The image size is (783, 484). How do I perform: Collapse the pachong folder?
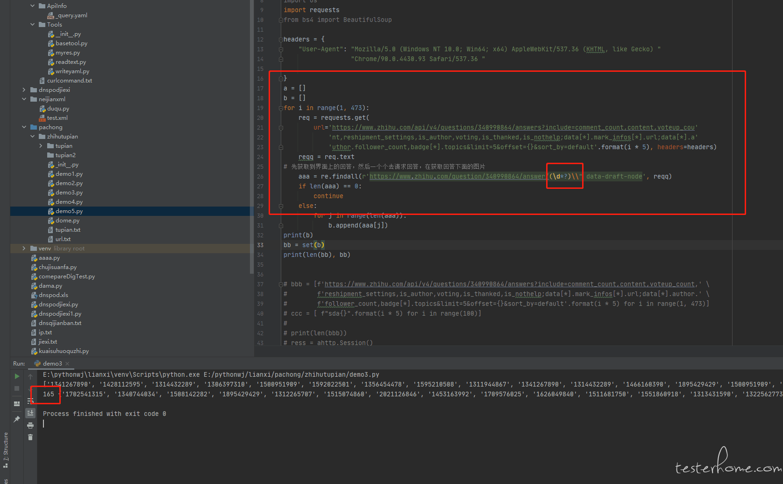[24, 127]
